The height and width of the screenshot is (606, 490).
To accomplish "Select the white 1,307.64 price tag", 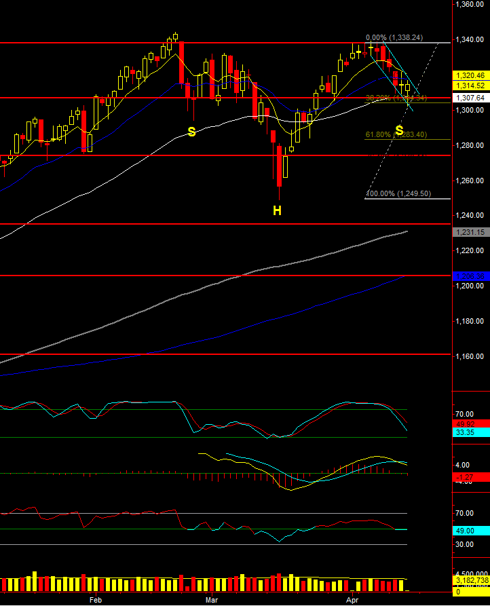I will [470, 98].
